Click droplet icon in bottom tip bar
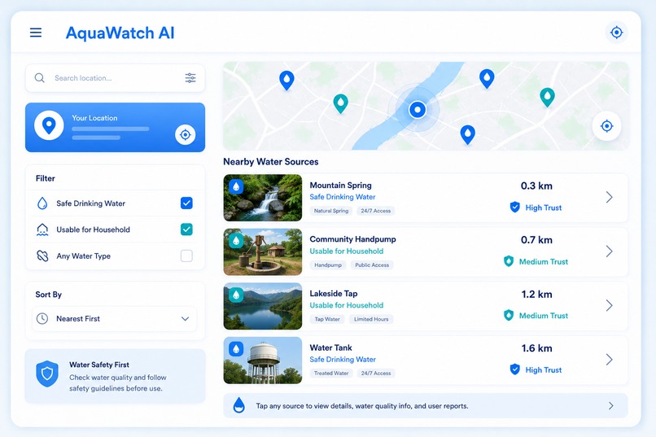Image resolution: width=656 pixels, height=437 pixels. pos(239,404)
